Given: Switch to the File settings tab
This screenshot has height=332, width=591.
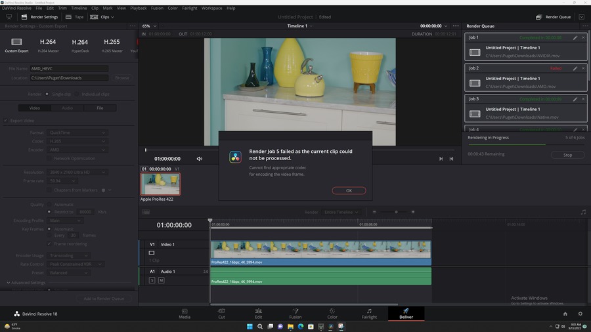Looking at the screenshot, I should tap(100, 108).
